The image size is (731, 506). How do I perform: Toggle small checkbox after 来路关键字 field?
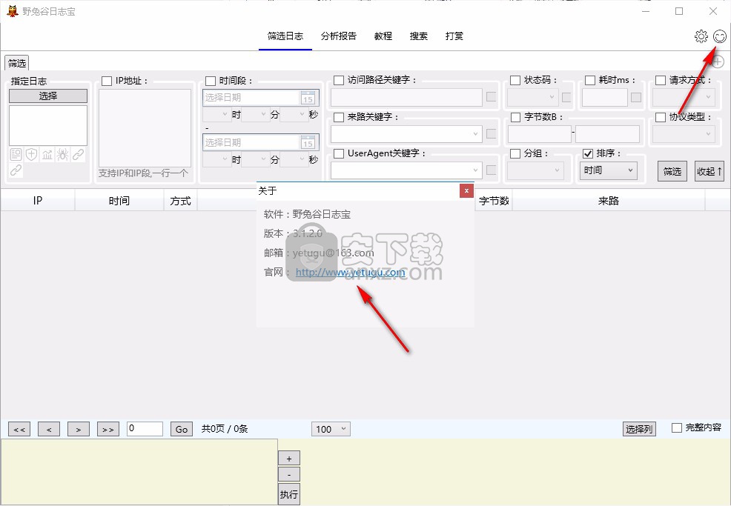coord(491,133)
